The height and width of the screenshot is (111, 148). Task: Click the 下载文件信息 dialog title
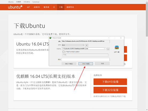pyautogui.click(x=56, y=38)
